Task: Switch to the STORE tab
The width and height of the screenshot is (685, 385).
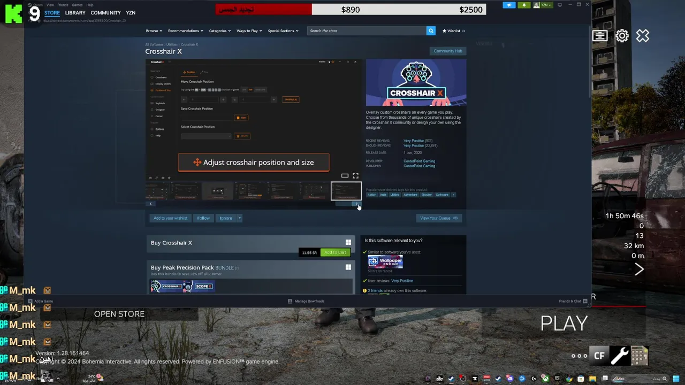Action: click(x=52, y=12)
